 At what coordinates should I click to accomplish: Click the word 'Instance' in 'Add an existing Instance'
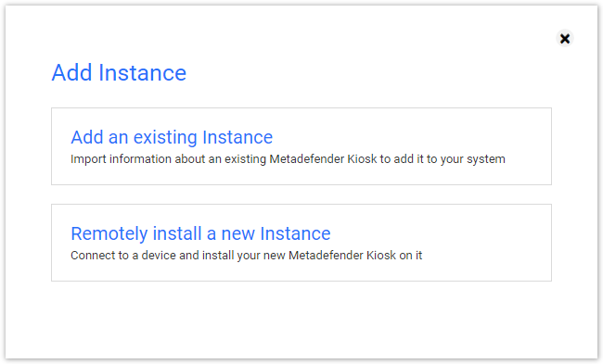pos(237,137)
